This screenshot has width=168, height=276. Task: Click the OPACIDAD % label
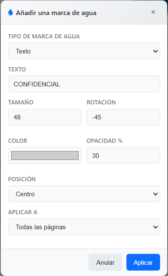coord(104,141)
